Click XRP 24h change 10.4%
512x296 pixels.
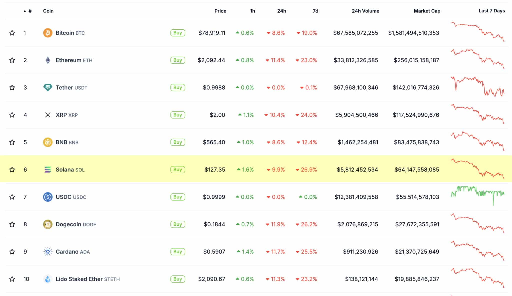click(274, 115)
